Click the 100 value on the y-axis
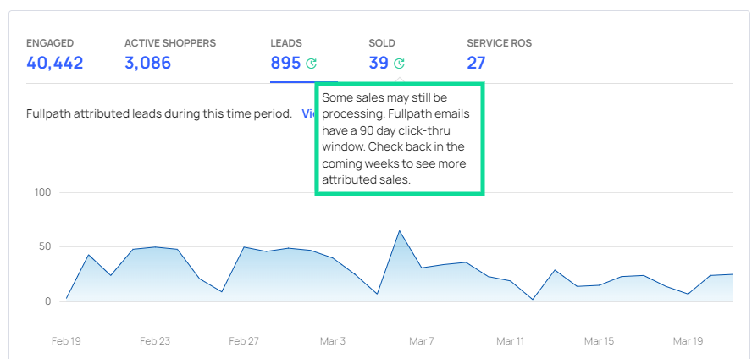This screenshot has width=752, height=359. pos(43,192)
